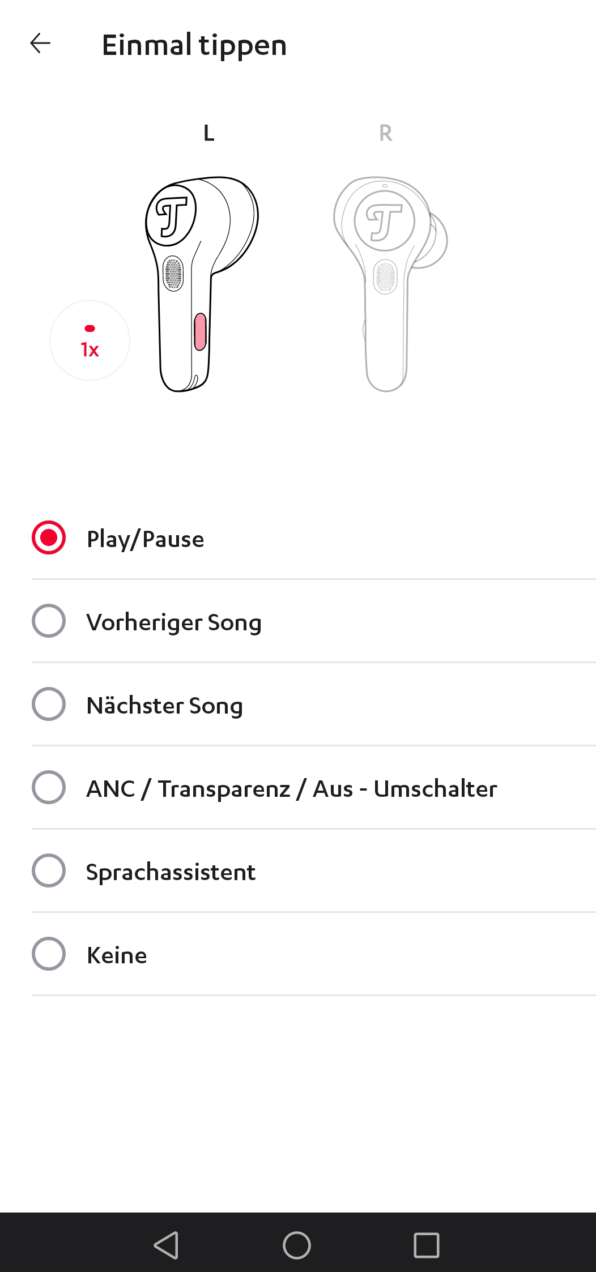Open Android recent apps square button
Image resolution: width=596 pixels, height=1272 pixels.
pos(427,1245)
